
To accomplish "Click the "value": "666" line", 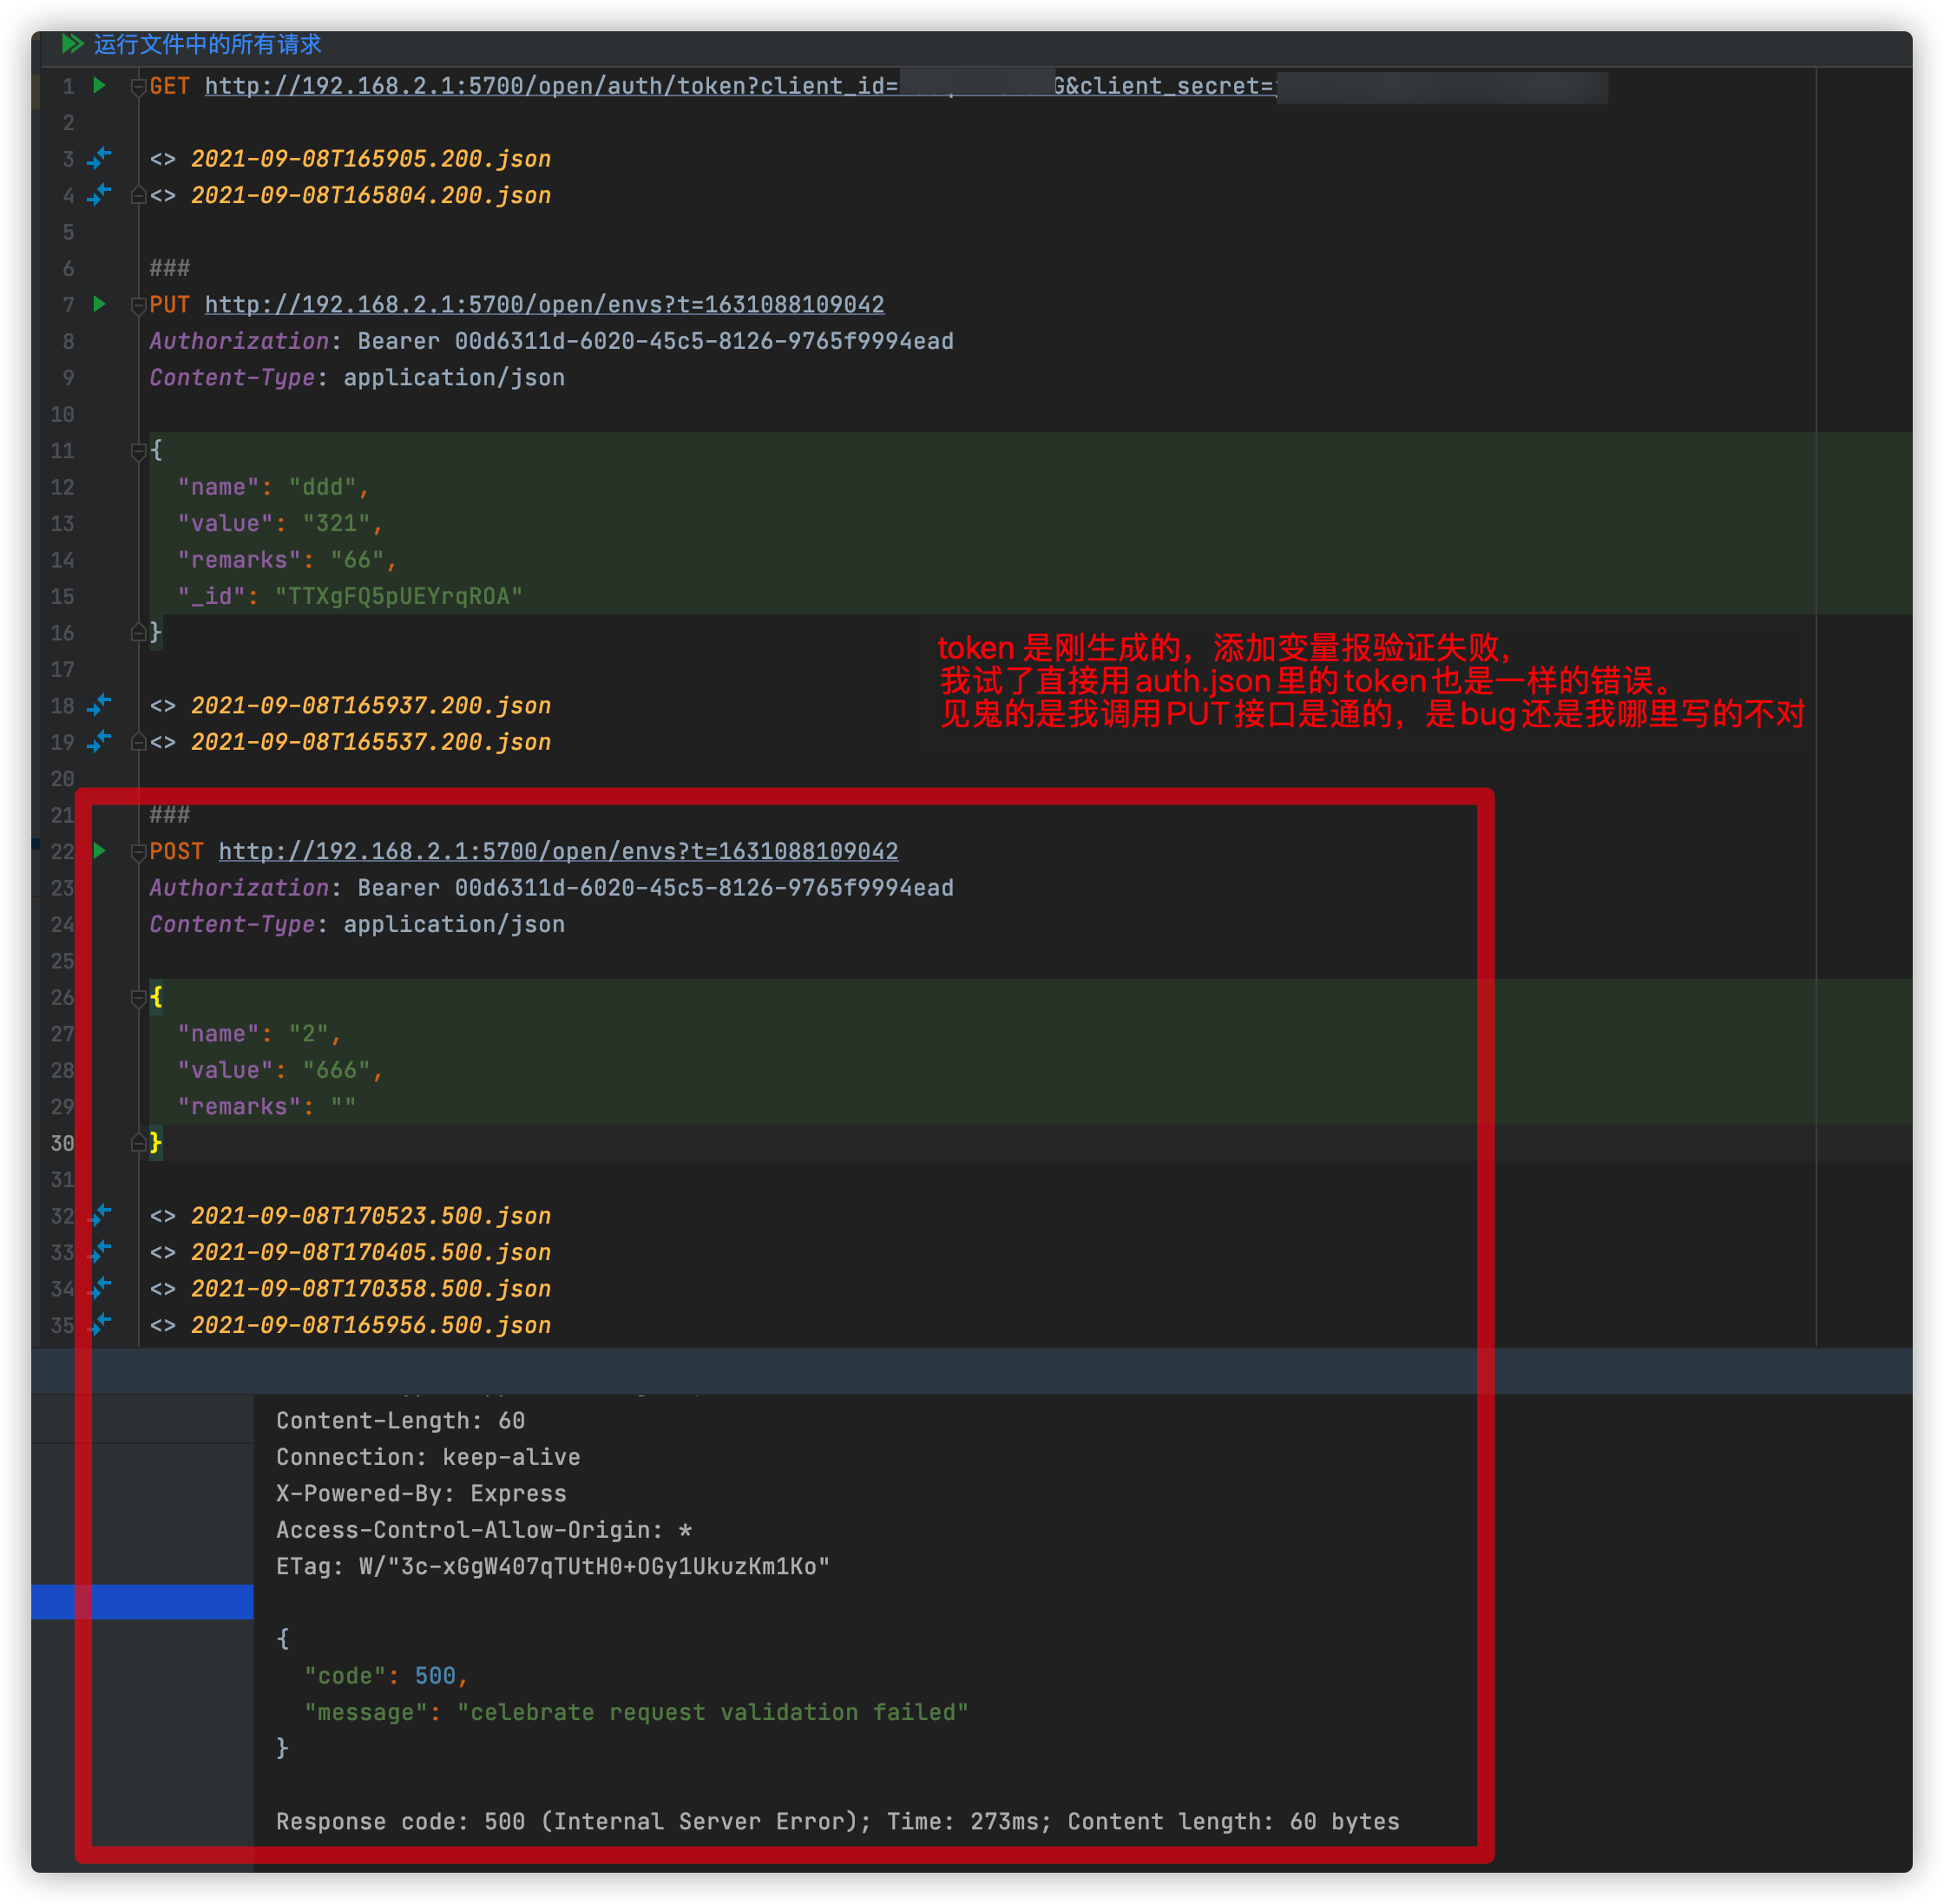I will (x=280, y=1070).
